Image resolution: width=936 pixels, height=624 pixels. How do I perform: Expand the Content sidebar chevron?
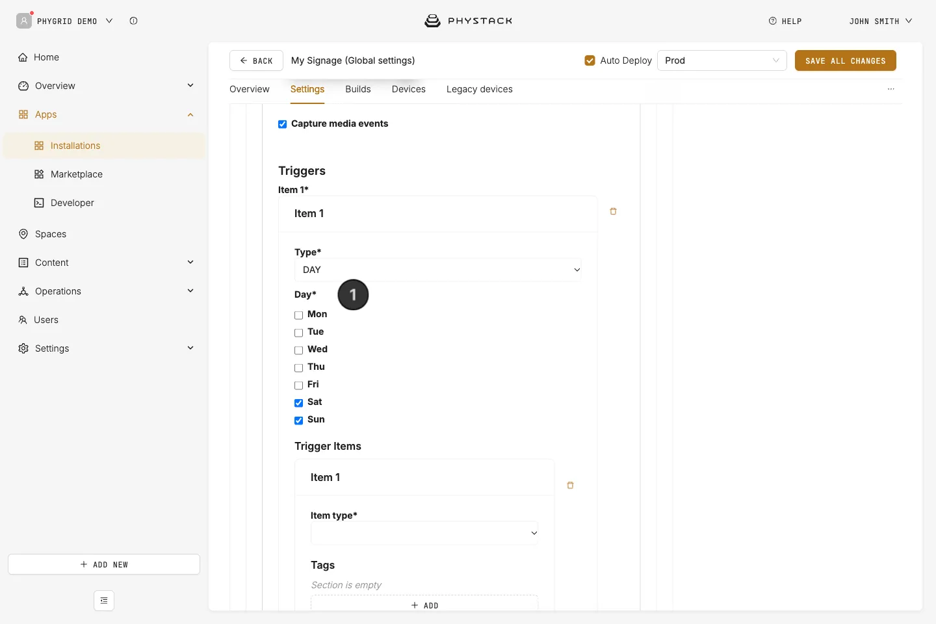tap(190, 262)
